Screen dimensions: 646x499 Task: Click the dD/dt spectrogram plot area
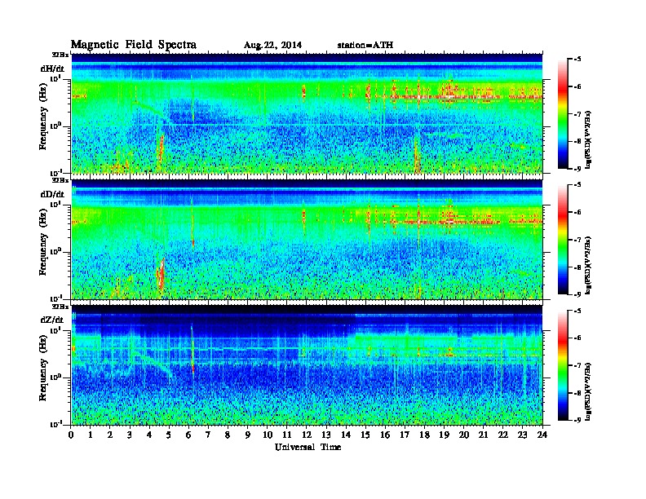coord(307,239)
